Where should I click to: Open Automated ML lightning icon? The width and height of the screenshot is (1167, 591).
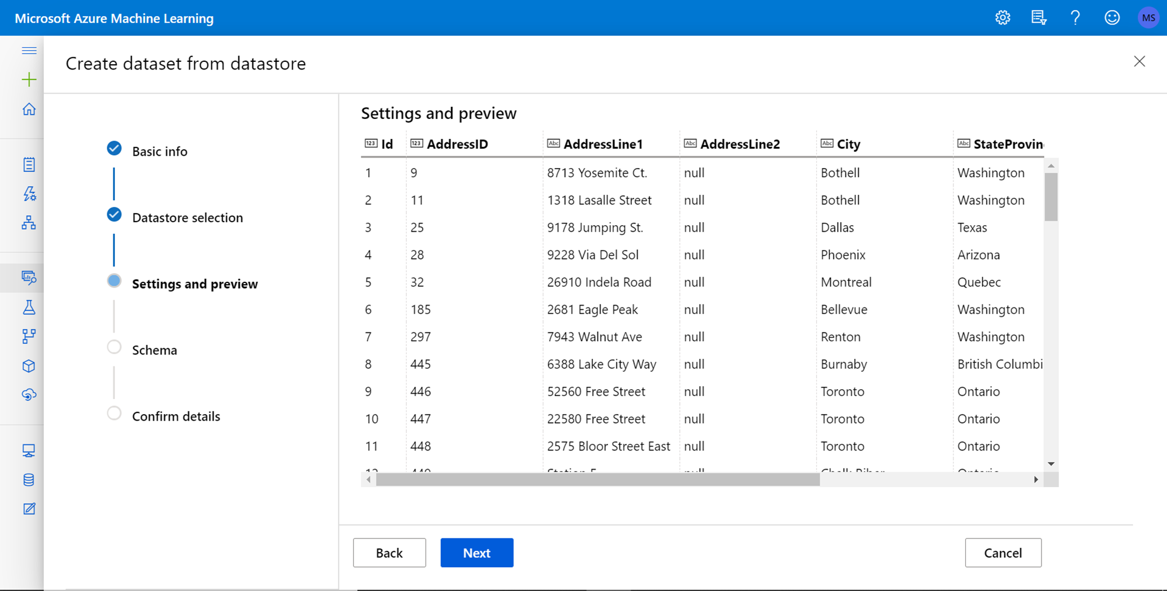29,194
